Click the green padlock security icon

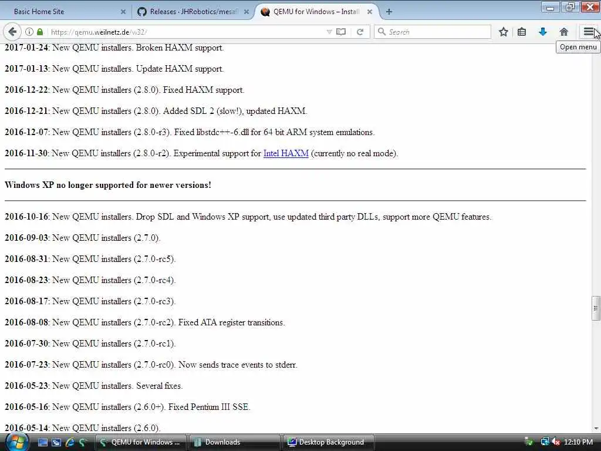tap(40, 32)
